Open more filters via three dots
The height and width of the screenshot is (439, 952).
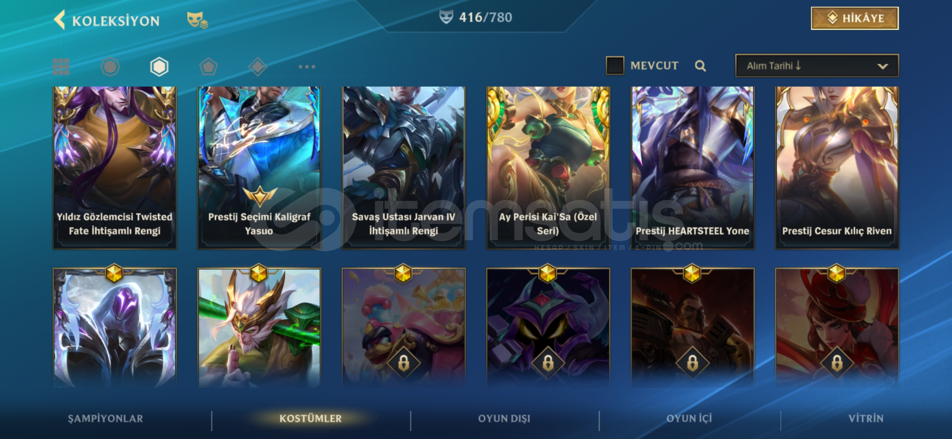point(307,67)
